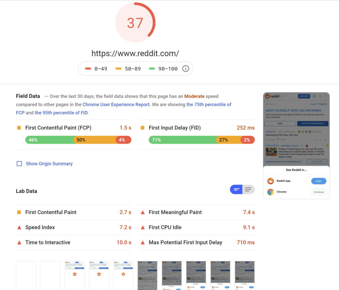Click the red 4% FCP bar segment
The image size is (339, 290).
click(123, 140)
